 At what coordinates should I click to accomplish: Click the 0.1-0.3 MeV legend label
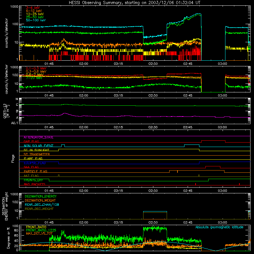coord(36,68)
